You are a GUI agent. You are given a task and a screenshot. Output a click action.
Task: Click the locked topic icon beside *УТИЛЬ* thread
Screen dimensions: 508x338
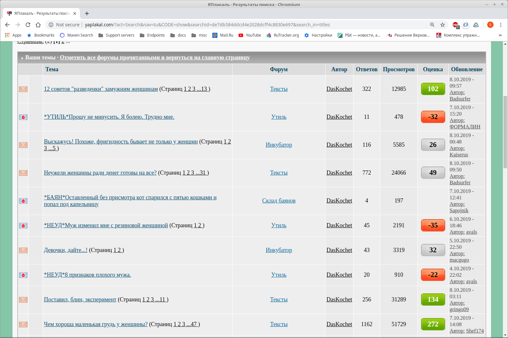(x=23, y=117)
